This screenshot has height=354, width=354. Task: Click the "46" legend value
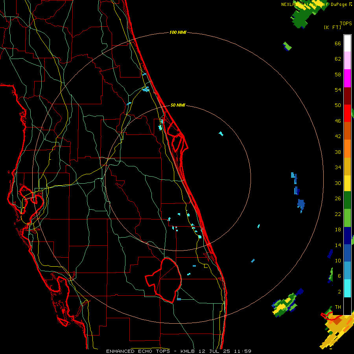[338, 121]
